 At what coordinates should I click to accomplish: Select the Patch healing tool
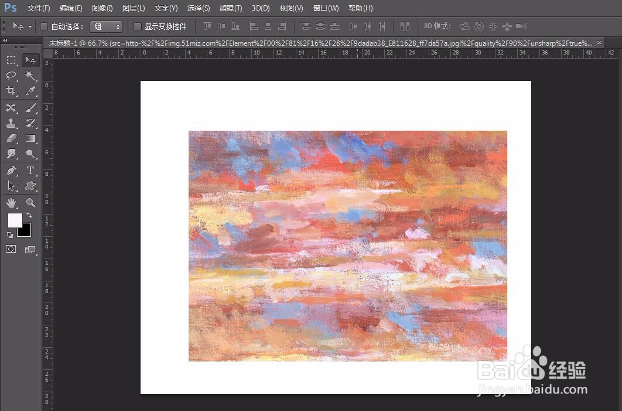click(x=11, y=108)
